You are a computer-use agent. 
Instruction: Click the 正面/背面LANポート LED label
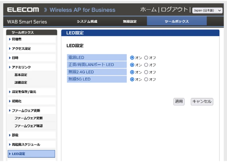[97, 65]
